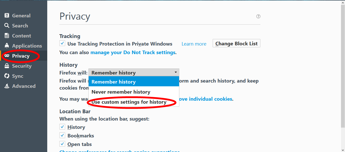Click the Content document icon
Viewport: 345px width, 152px height.
click(7, 36)
